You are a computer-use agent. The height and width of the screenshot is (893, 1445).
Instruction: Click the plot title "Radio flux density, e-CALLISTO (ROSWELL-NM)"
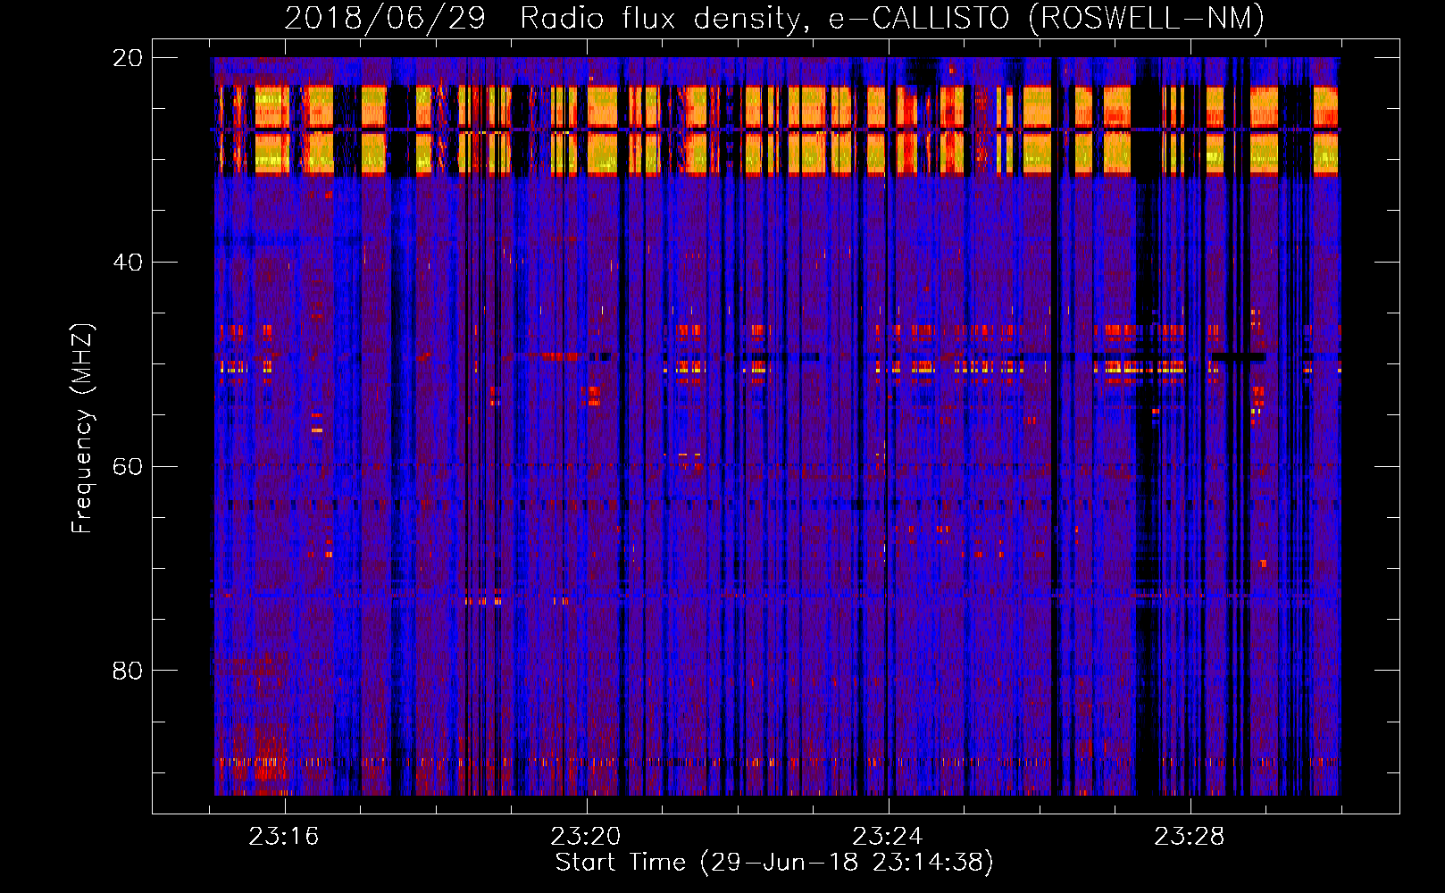click(x=892, y=18)
